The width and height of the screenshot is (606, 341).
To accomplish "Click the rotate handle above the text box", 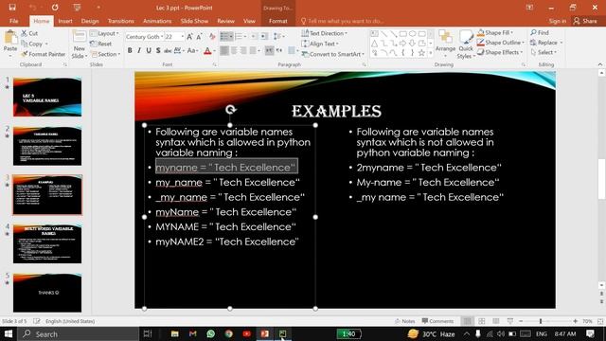I will [231, 110].
